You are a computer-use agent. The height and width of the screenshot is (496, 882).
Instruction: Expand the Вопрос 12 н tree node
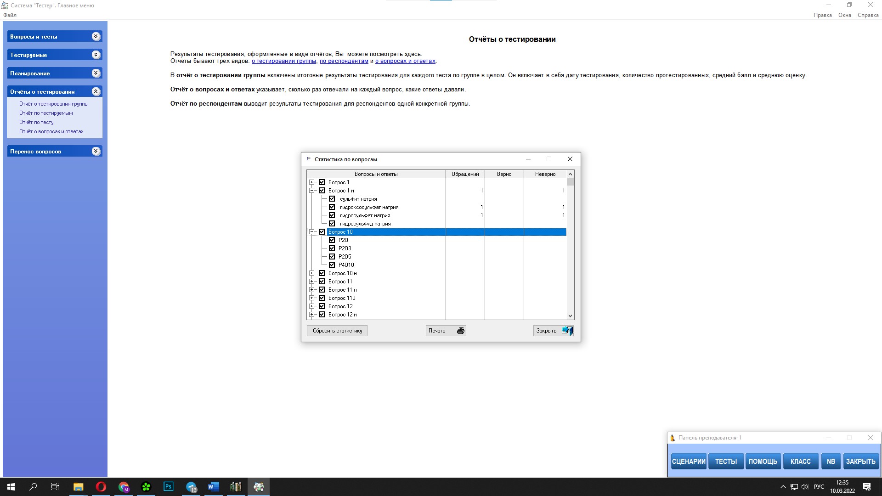point(312,315)
